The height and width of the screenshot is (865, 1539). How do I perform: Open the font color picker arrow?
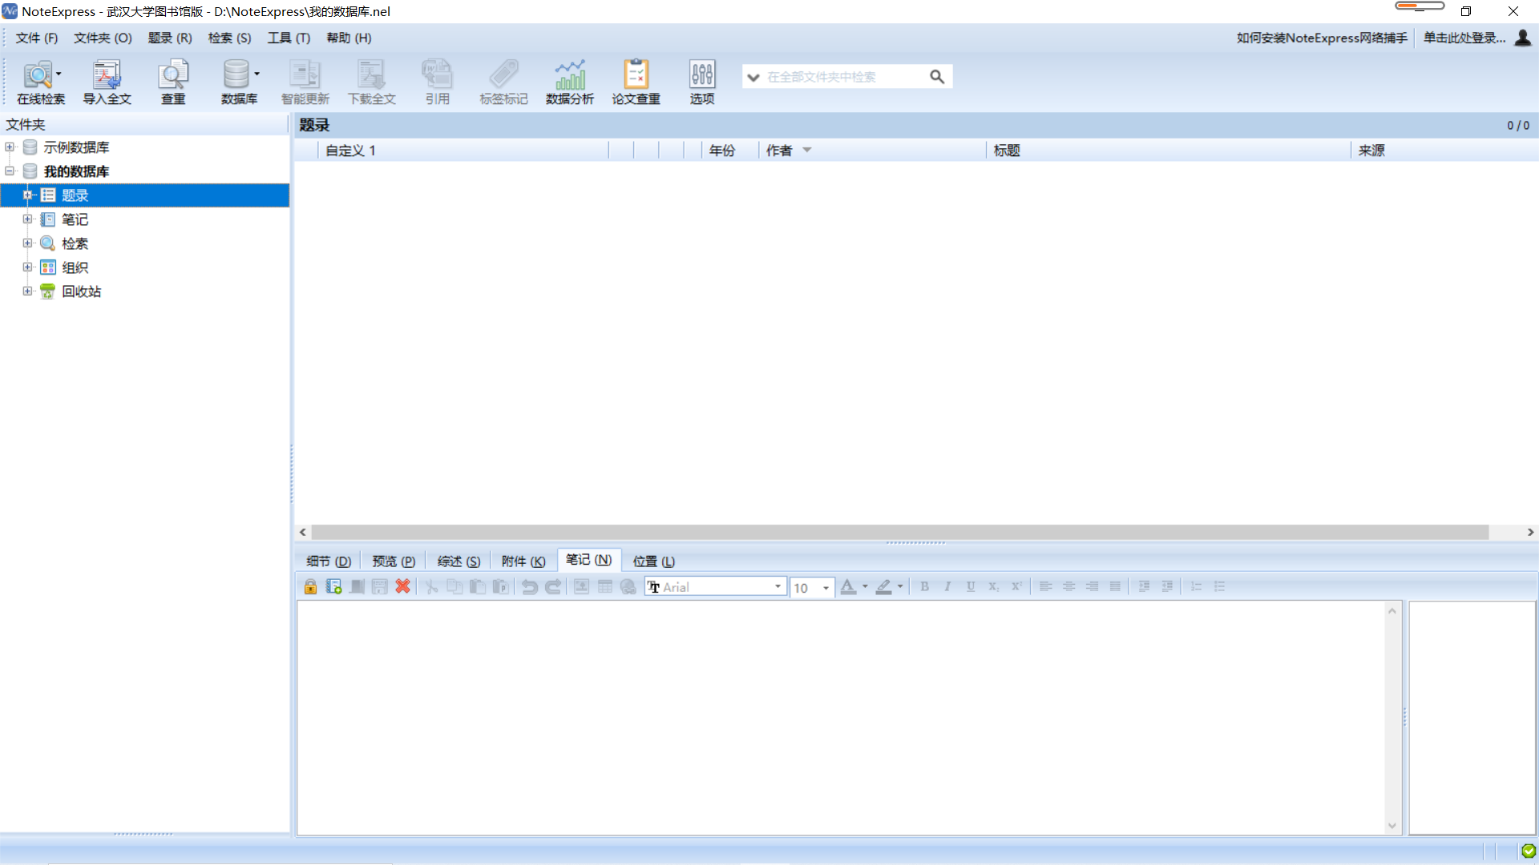click(865, 586)
